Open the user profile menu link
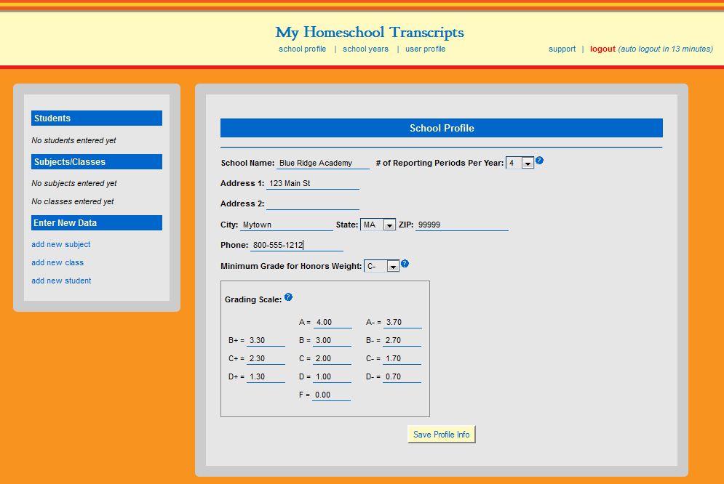The image size is (724, 484). coord(425,49)
